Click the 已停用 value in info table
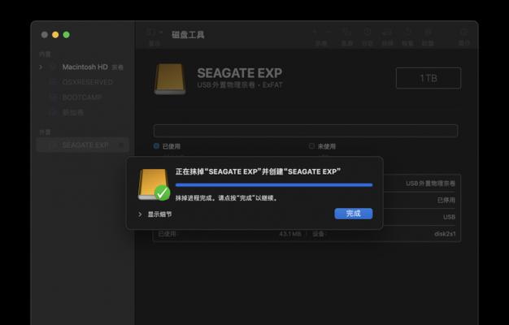Screen dimensions: 509x325 (x=446, y=200)
